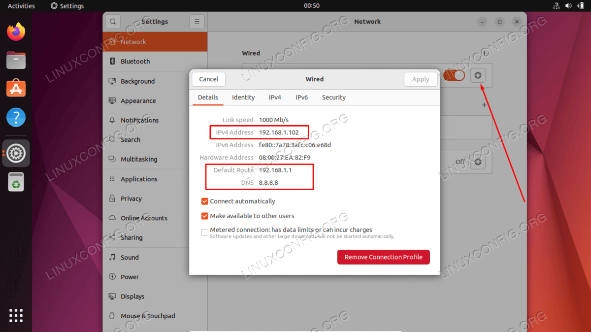The height and width of the screenshot is (332, 591).
Task: Close the Settings window
Action: coord(517,22)
